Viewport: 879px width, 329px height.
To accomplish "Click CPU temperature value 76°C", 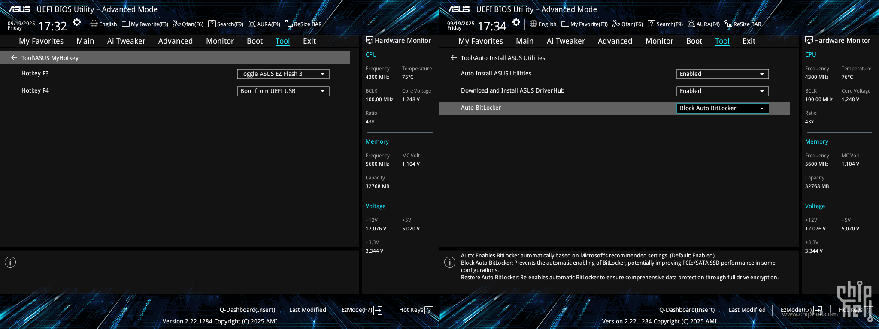I will [847, 77].
